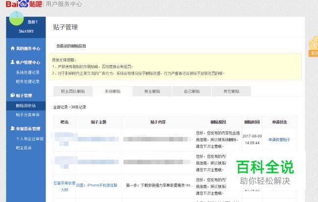Switch to 自己删贴 tab
The height and width of the screenshot is (202, 318).
click(192, 91)
